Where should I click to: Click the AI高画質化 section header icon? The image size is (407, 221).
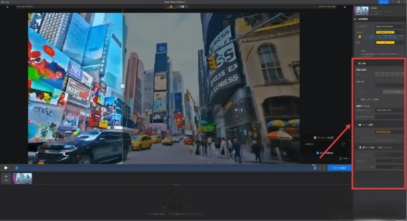(x=355, y=19)
